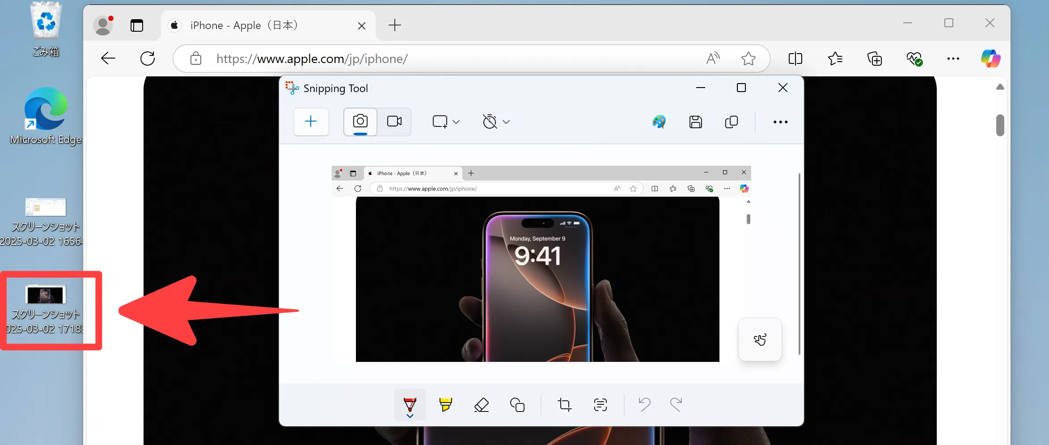Click the Edge page scrollbar thumb
This screenshot has height=445, width=1049.
pyautogui.click(x=1000, y=125)
